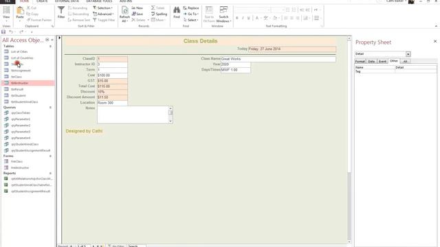
Task: Select the highlighted tblInstructor table
Action: tap(28, 83)
